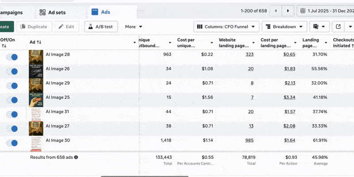Open the More actions dropdown
The height and width of the screenshot is (177, 354).
click(x=133, y=26)
